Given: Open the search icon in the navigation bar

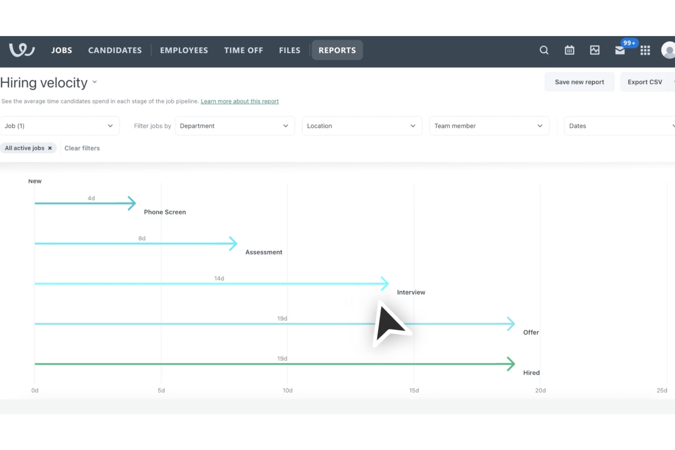Looking at the screenshot, I should pos(544,50).
